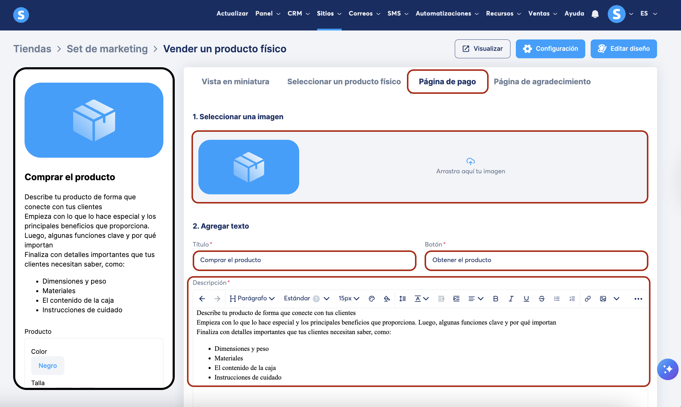The image size is (681, 407).
Task: Click the underline formatting icon
Action: point(526,299)
